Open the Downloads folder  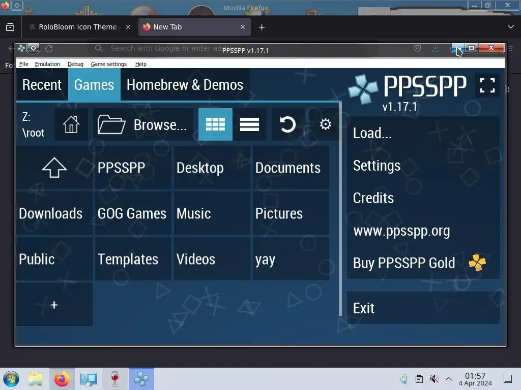tap(54, 213)
